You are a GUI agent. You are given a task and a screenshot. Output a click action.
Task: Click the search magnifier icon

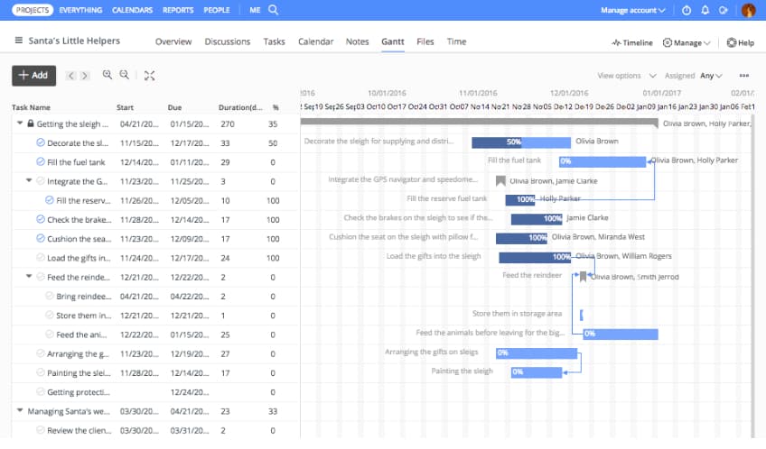[274, 10]
